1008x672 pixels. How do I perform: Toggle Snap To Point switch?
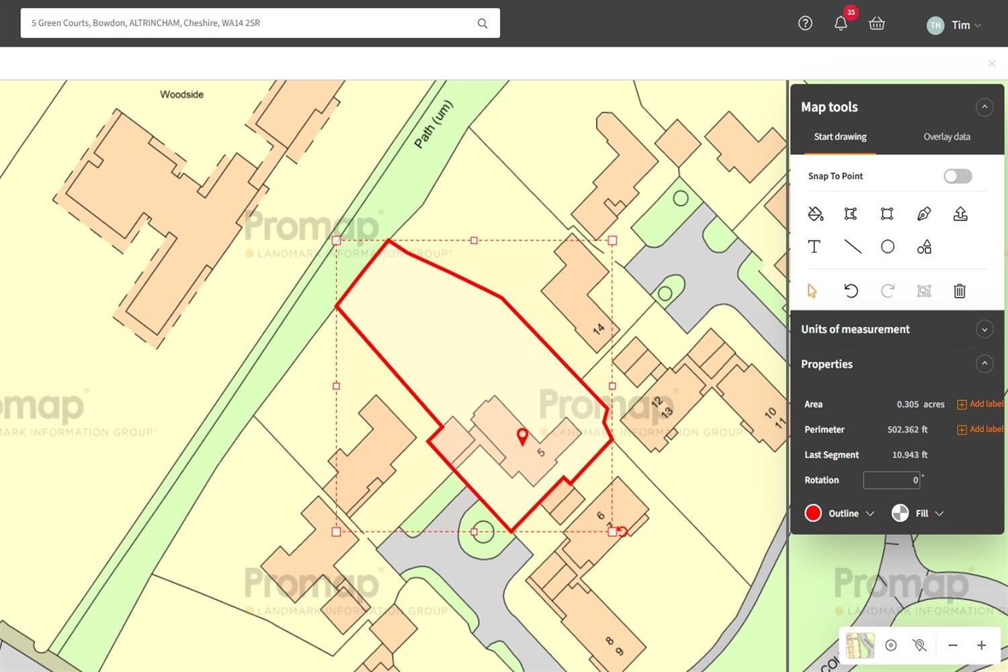(x=957, y=176)
